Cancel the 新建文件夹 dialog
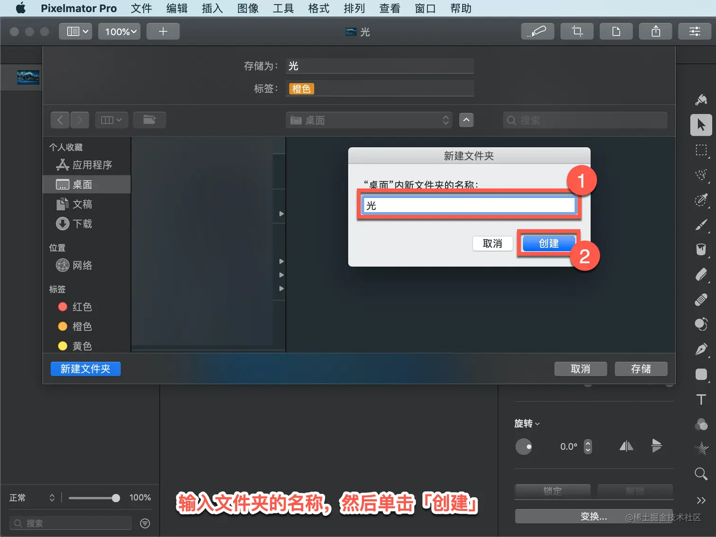This screenshot has width=716, height=537. tap(492, 243)
